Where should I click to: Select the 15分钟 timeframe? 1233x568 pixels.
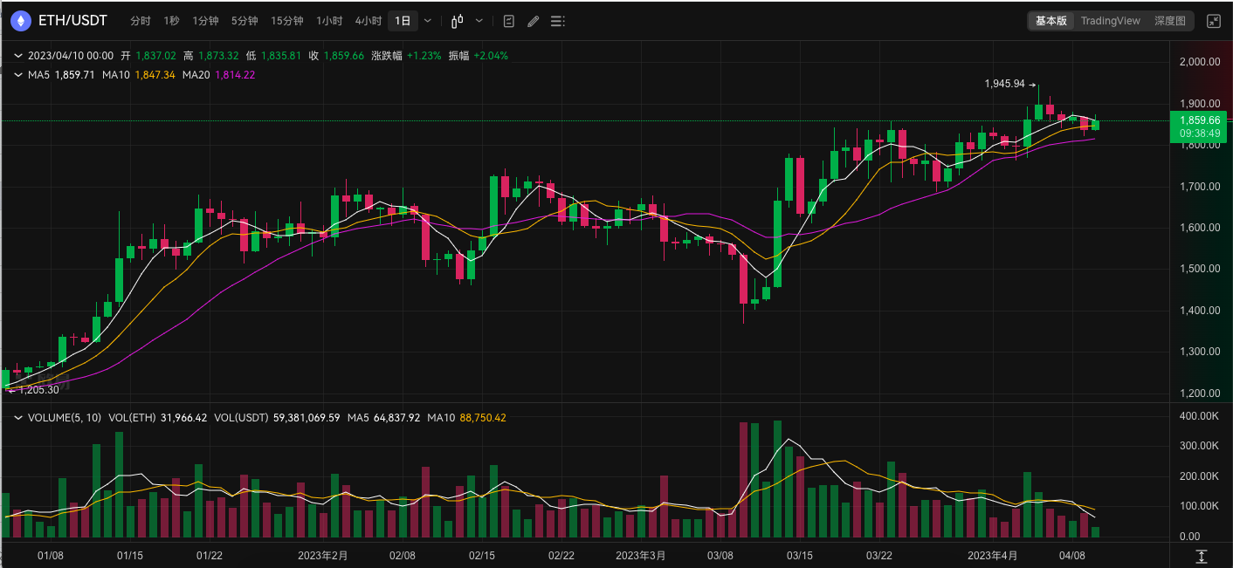[x=286, y=21]
